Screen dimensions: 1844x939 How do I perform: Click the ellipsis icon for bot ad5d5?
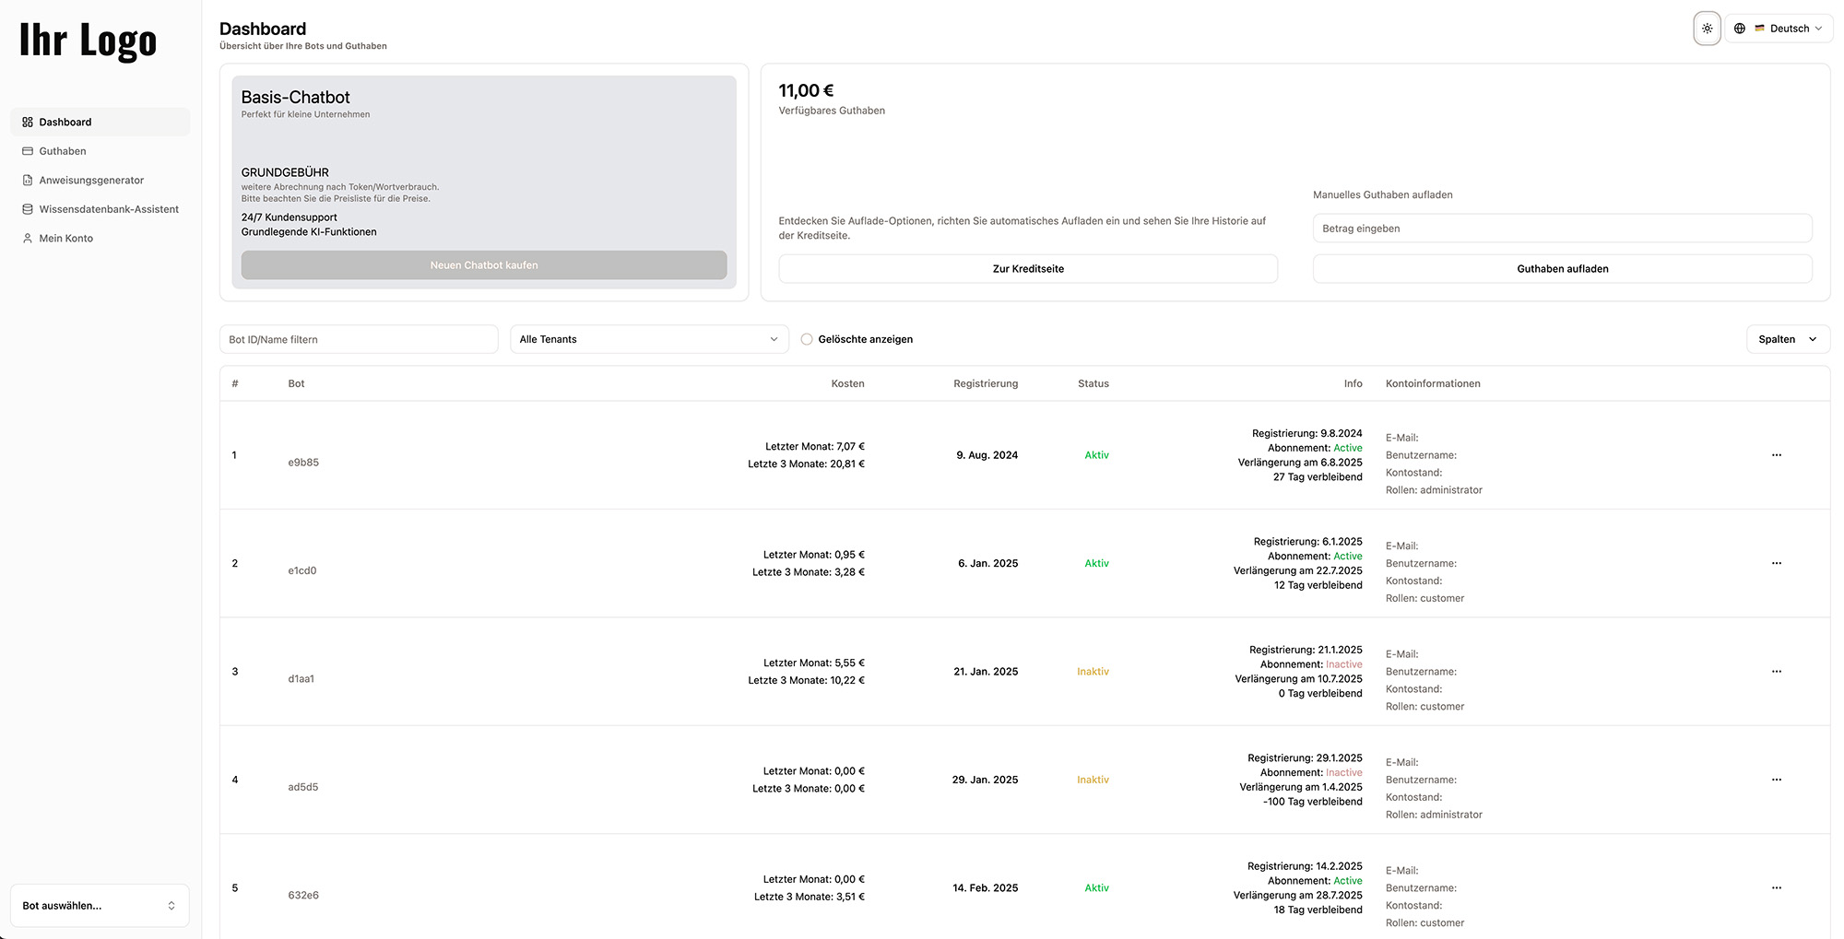[x=1776, y=780]
